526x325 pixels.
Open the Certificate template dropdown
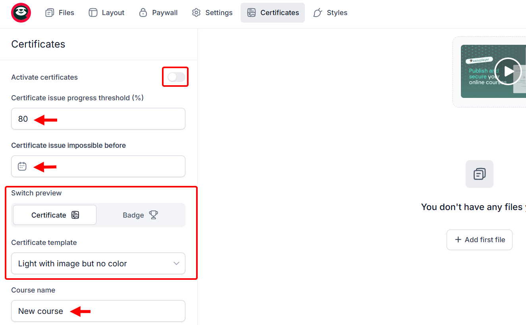coord(98,263)
